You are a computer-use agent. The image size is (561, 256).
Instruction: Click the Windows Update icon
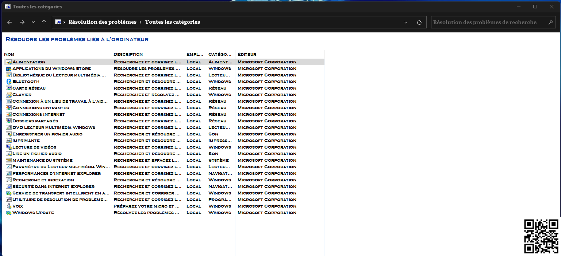(x=9, y=213)
